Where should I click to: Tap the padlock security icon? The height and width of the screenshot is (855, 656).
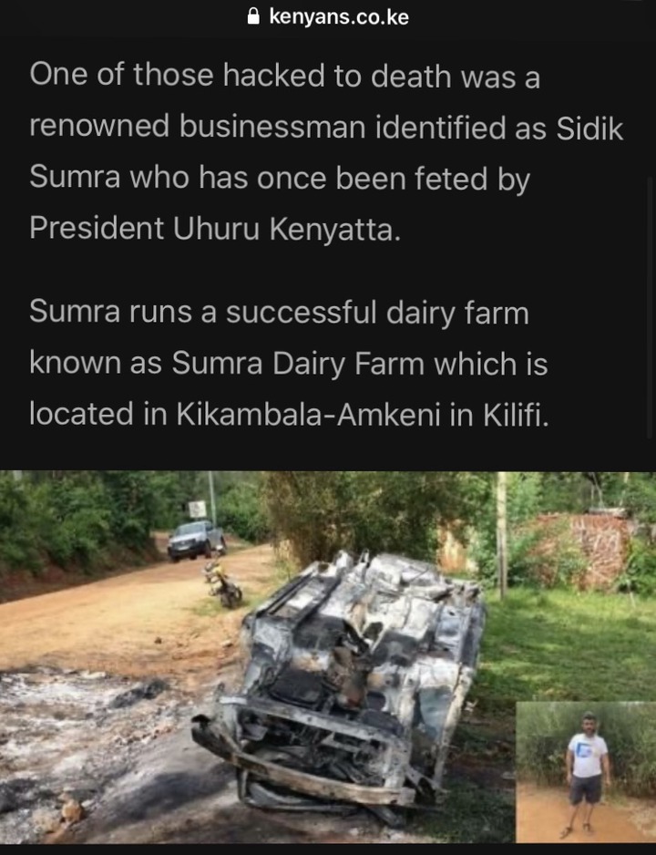pyautogui.click(x=252, y=16)
